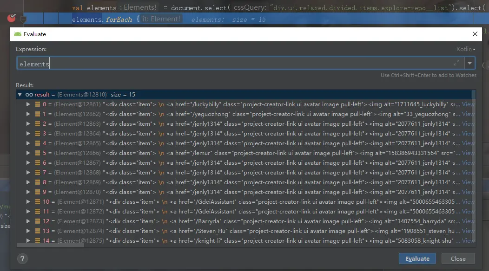Collapse the result root node
Image resolution: width=489 pixels, height=271 pixels.
pyautogui.click(x=20, y=94)
